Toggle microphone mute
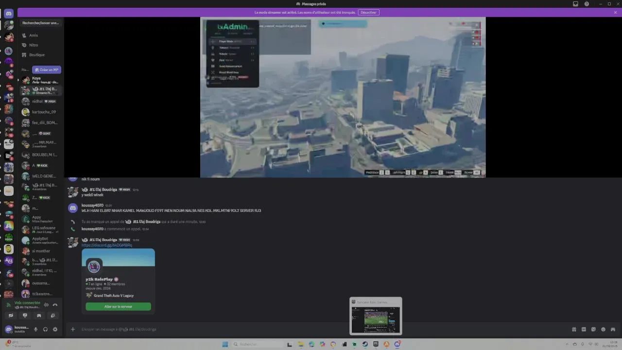622x350 pixels. (35, 329)
